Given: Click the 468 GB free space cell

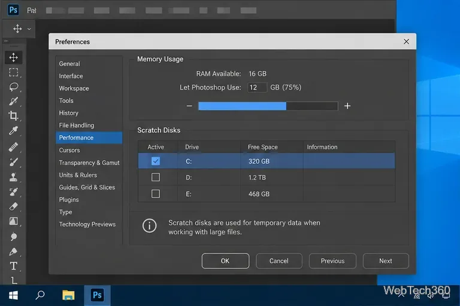Looking at the screenshot, I should [259, 194].
